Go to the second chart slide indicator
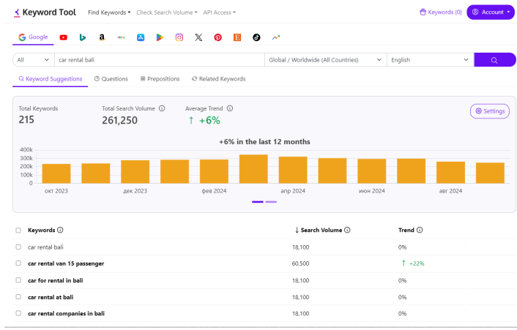 tap(271, 202)
